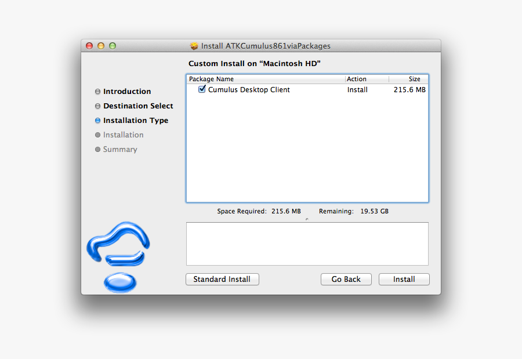
Task: Toggle installation of Cumulus Desktop Client
Action: (x=202, y=89)
